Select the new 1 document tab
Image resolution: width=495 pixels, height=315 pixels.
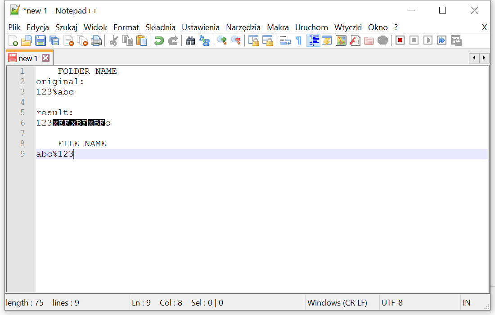pos(28,58)
